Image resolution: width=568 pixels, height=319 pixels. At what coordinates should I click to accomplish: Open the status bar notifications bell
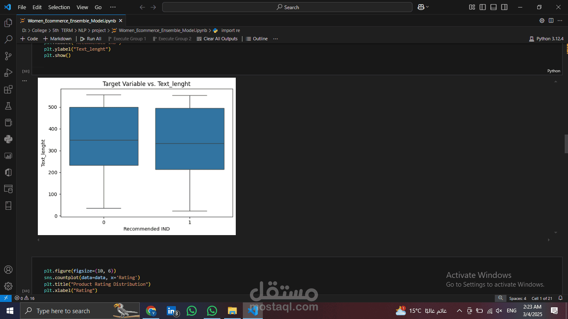(x=561, y=298)
